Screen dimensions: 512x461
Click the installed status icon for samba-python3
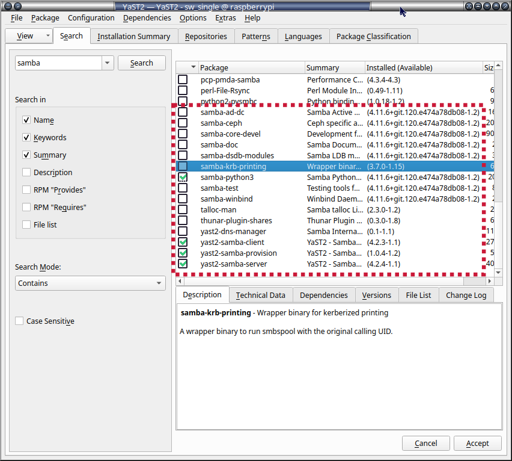(183, 178)
